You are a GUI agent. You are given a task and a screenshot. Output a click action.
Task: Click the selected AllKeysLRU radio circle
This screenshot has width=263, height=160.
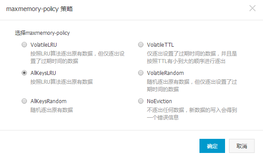click(24, 73)
